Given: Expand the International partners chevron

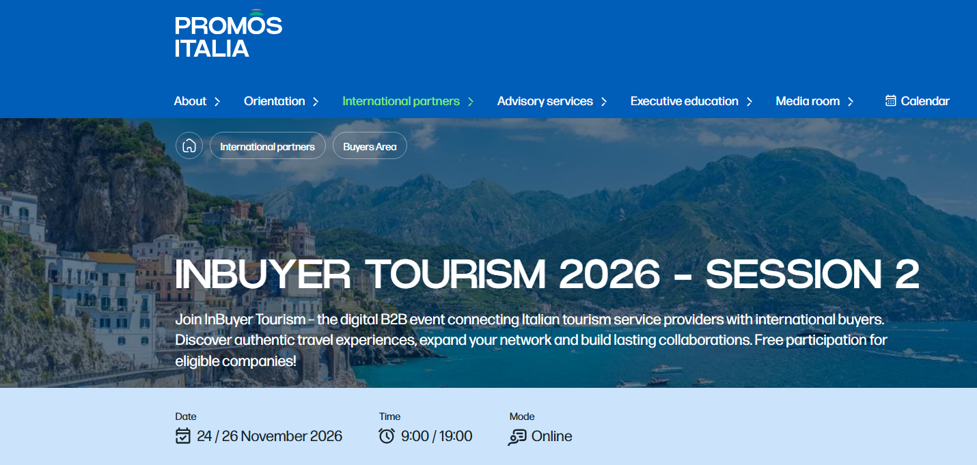Looking at the screenshot, I should click(x=470, y=102).
